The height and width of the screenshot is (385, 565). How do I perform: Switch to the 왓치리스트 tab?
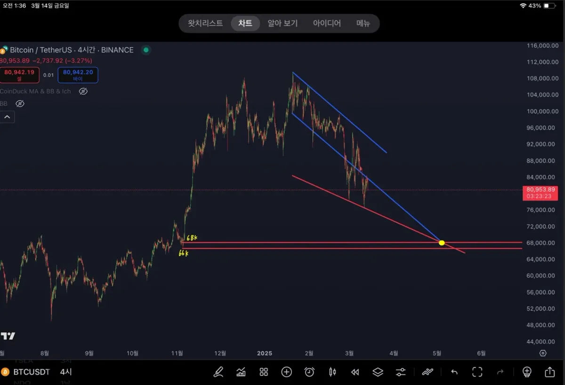pos(205,24)
